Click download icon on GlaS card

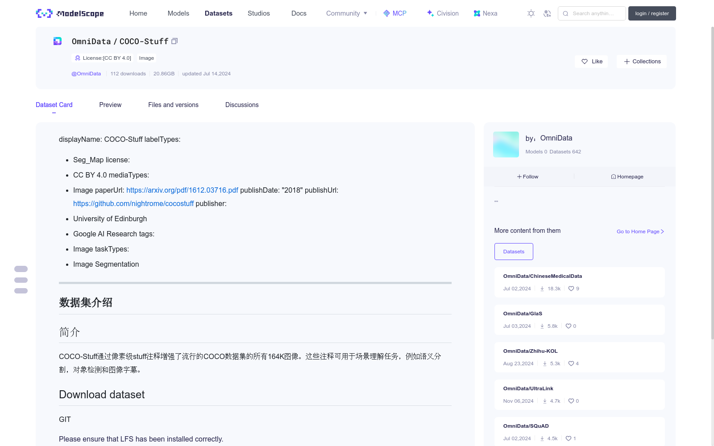[x=542, y=326]
